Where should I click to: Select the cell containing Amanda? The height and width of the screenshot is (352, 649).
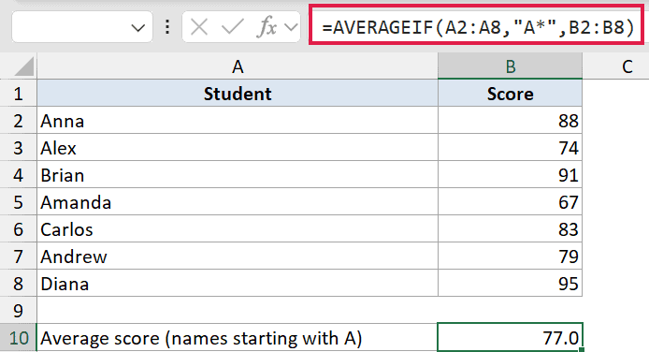[238, 202]
